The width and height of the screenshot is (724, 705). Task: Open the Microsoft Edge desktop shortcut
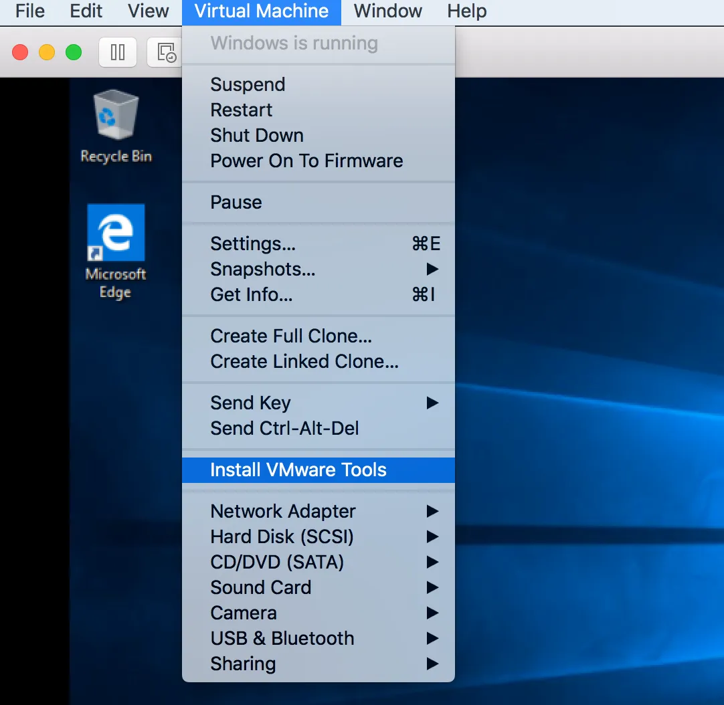(116, 251)
